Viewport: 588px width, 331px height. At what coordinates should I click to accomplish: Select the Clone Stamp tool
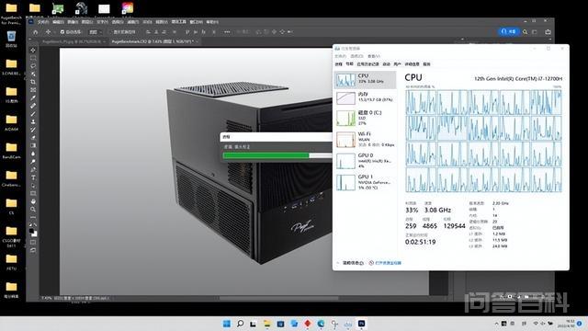coord(33,121)
